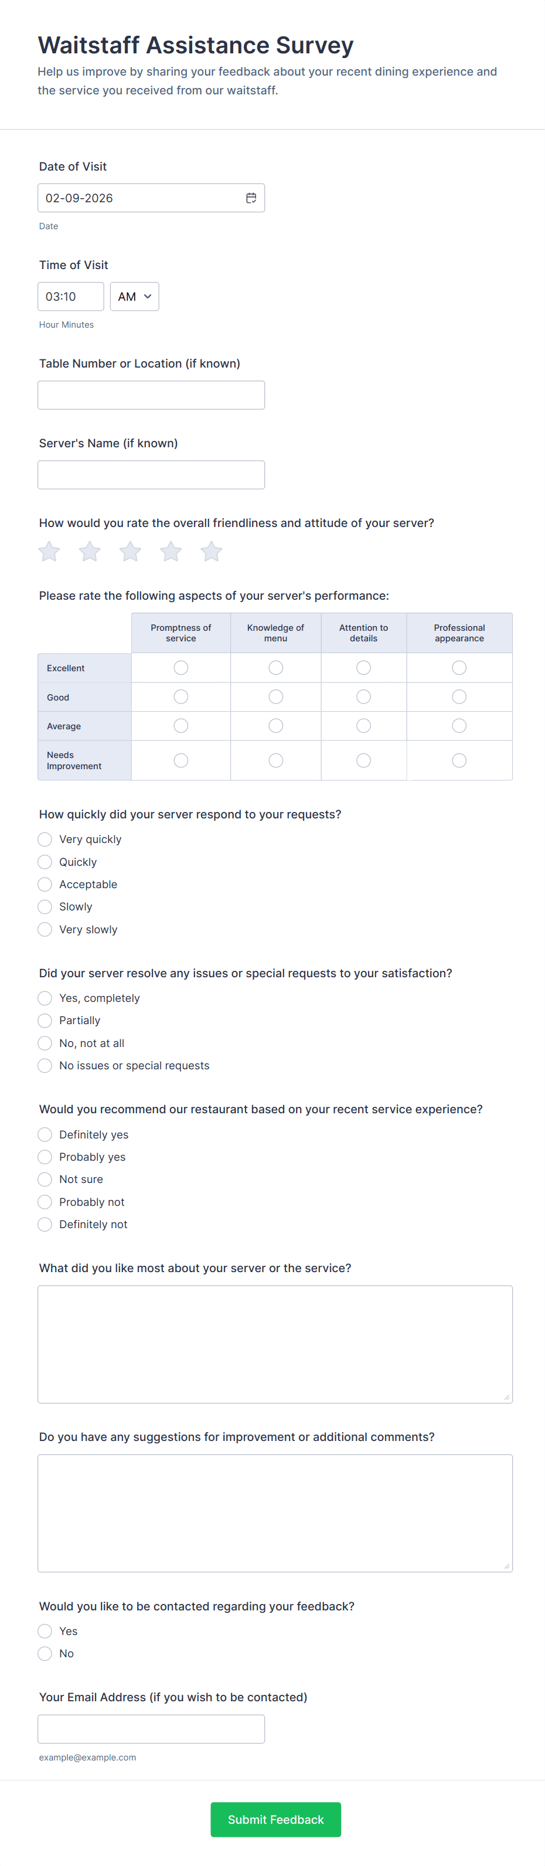Image resolution: width=545 pixels, height=1866 pixels.
Task: Select the fourth star for server attitude
Action: tap(171, 551)
